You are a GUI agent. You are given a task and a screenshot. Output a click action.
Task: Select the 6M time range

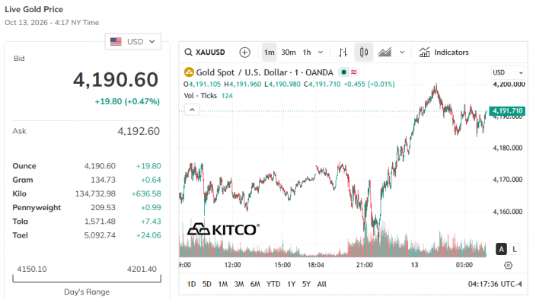pos(255,284)
